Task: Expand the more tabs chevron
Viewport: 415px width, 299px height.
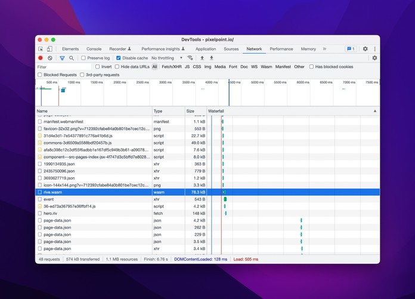Action: 324,49
